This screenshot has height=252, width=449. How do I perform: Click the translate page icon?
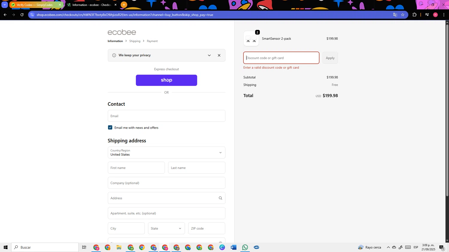point(395,15)
